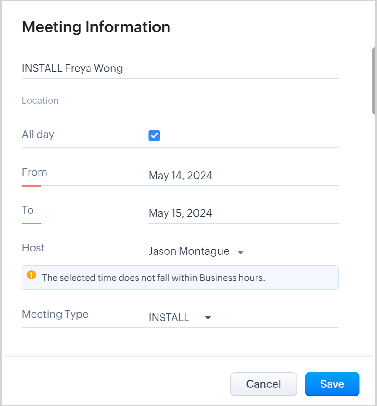Screen dimensions: 377x406
Task: Click the All day label
Action: pos(38,135)
